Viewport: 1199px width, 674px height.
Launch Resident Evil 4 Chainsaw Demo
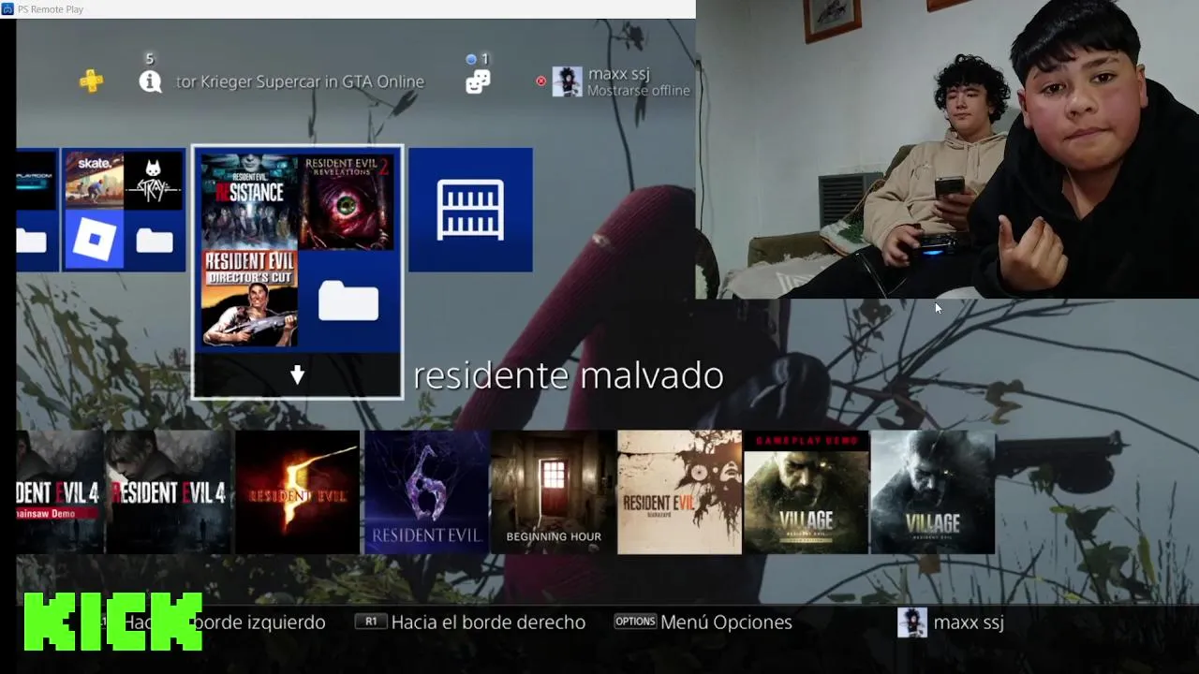[x=60, y=492]
